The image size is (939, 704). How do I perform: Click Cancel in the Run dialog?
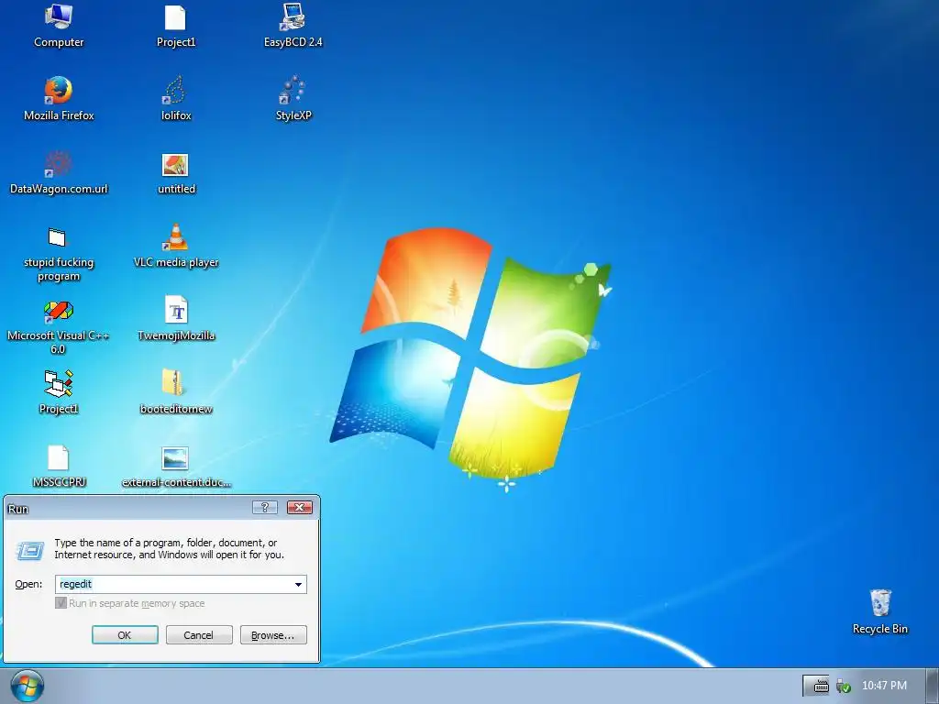(199, 635)
